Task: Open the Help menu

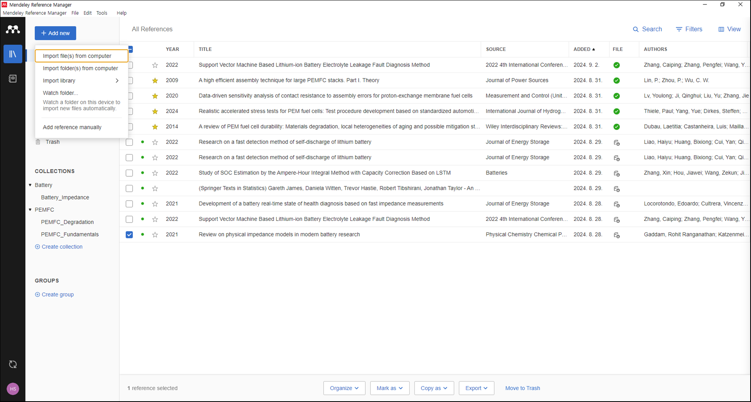Action: coord(122,13)
